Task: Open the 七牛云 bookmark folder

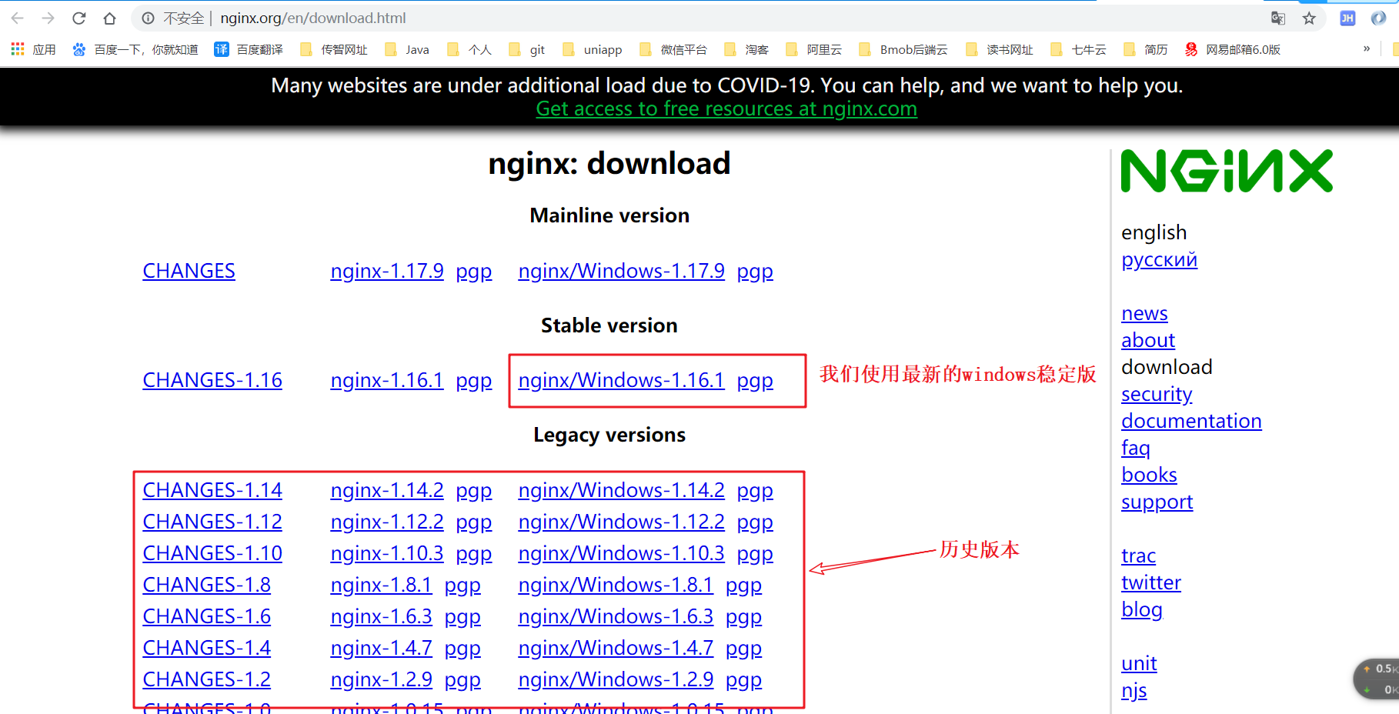Action: pos(1079,49)
